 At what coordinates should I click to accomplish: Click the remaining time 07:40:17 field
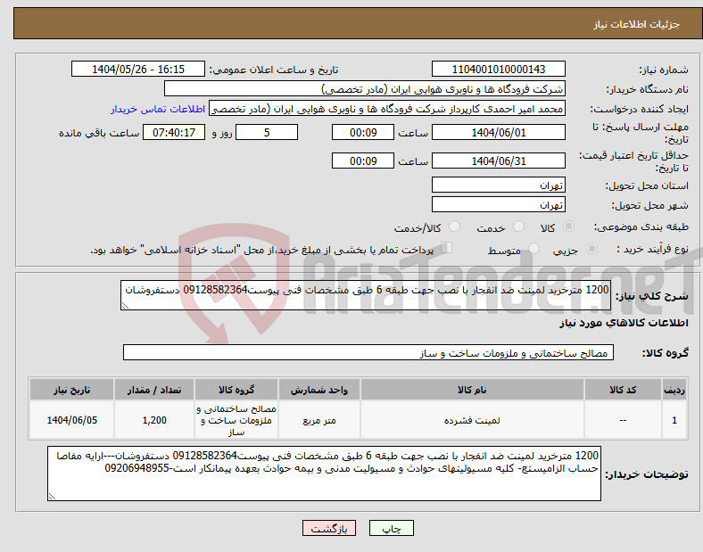[174, 133]
